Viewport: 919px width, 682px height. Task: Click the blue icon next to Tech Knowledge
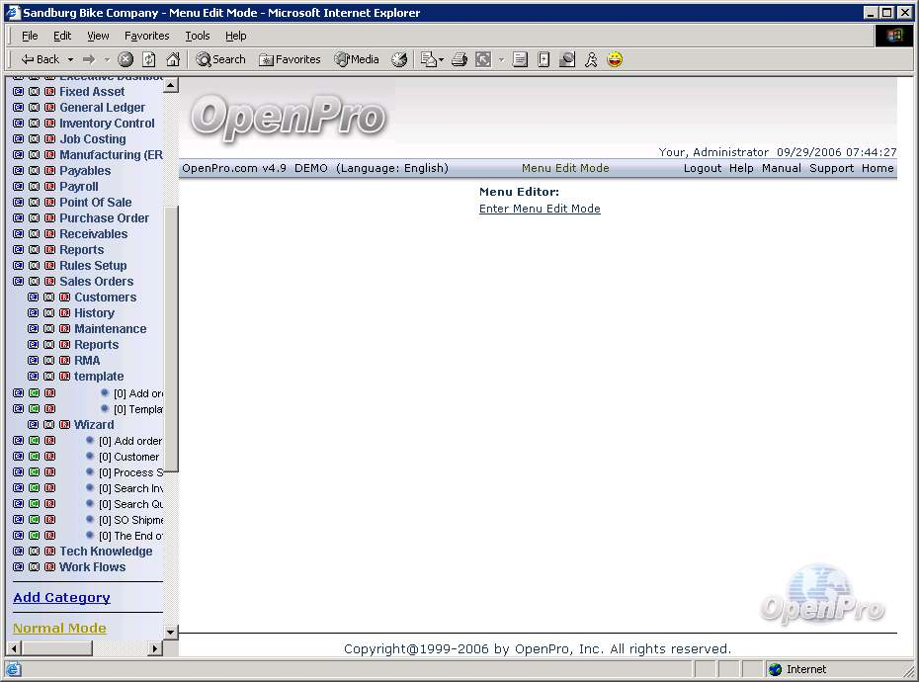point(18,552)
